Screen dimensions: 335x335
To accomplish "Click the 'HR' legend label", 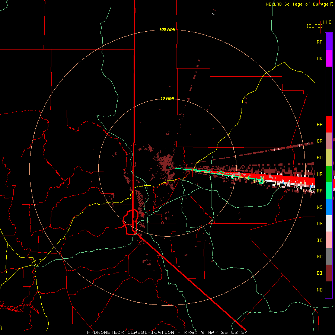I will pyautogui.click(x=319, y=174).
